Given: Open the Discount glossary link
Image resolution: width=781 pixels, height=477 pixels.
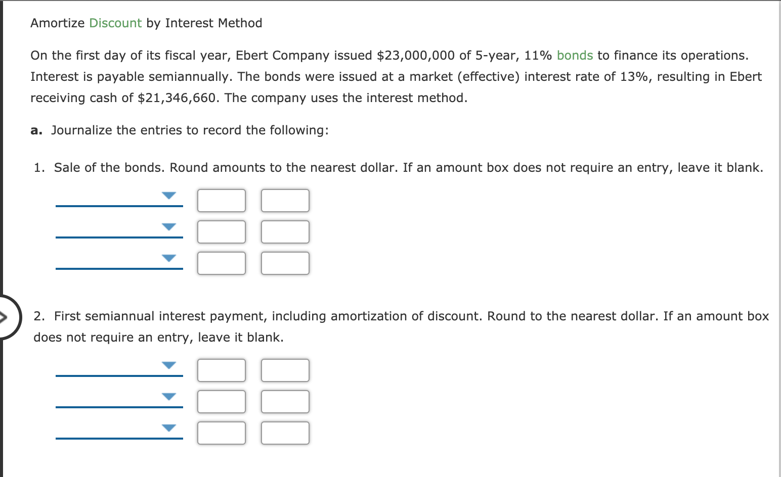Looking at the screenshot, I should 114,23.
